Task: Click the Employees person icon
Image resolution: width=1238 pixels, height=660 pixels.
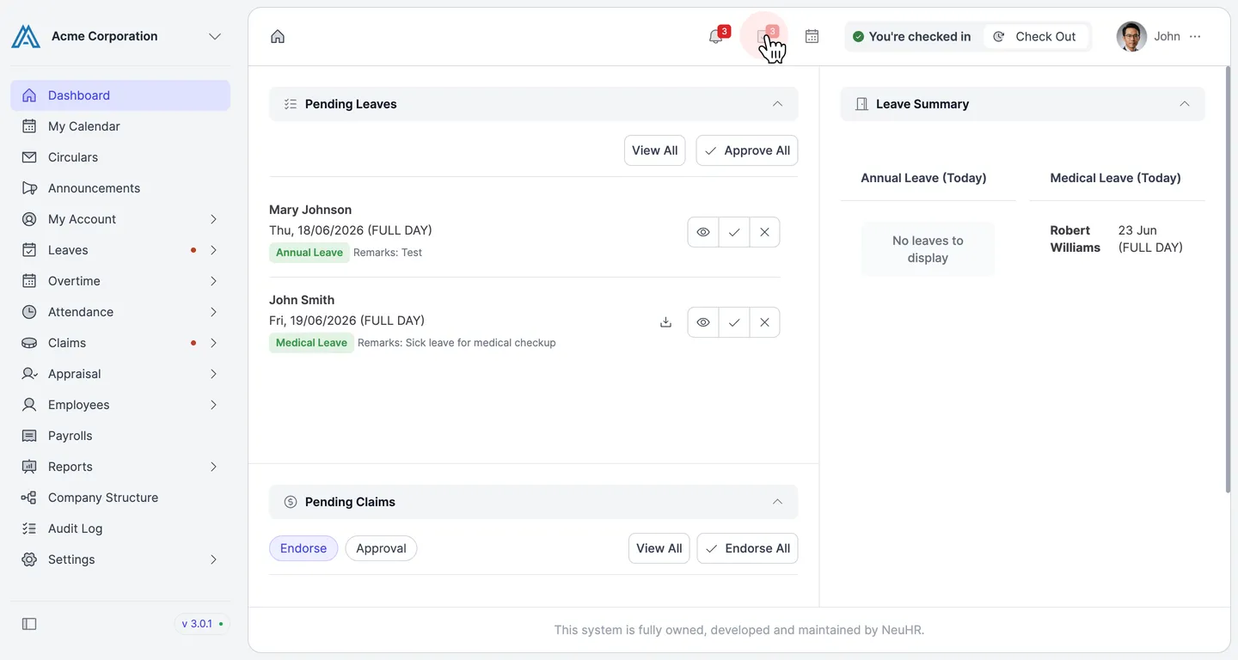Action: [29, 405]
